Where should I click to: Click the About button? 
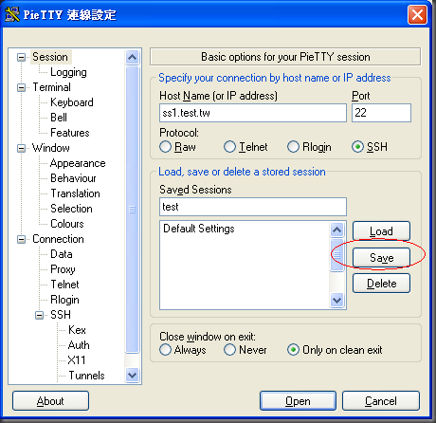click(x=50, y=401)
